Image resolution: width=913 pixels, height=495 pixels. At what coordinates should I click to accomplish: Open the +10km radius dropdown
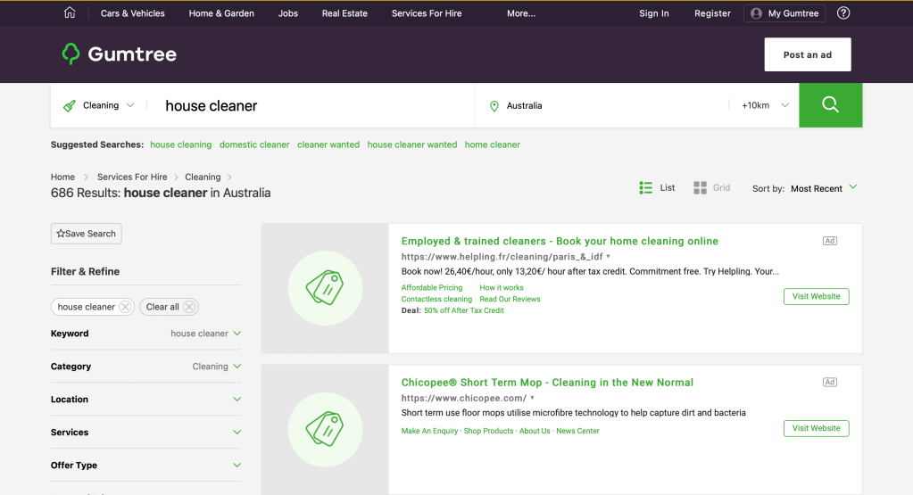[x=765, y=105]
